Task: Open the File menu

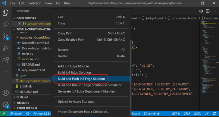Action: tap(13, 3)
